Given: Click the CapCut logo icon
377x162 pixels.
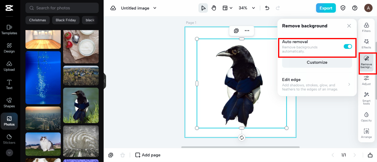Looking at the screenshot, I should 9,8.
